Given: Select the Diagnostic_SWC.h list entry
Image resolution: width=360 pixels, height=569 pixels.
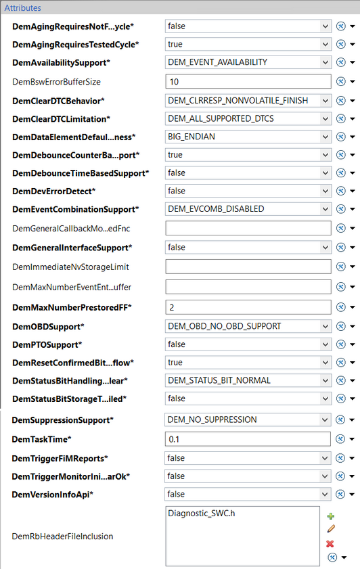Looking at the screenshot, I should (202, 514).
